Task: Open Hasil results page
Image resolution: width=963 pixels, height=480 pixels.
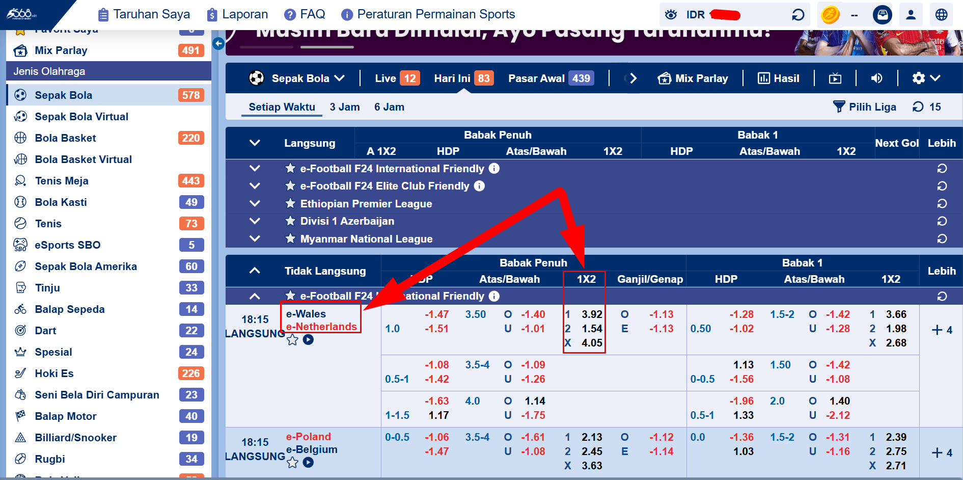Action: (778, 78)
